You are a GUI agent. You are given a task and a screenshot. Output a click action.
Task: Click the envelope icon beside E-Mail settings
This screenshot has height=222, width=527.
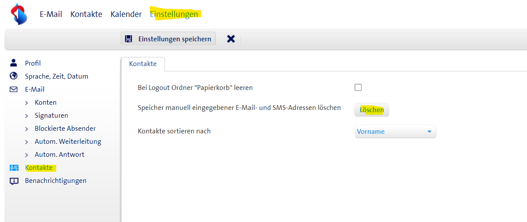point(13,89)
